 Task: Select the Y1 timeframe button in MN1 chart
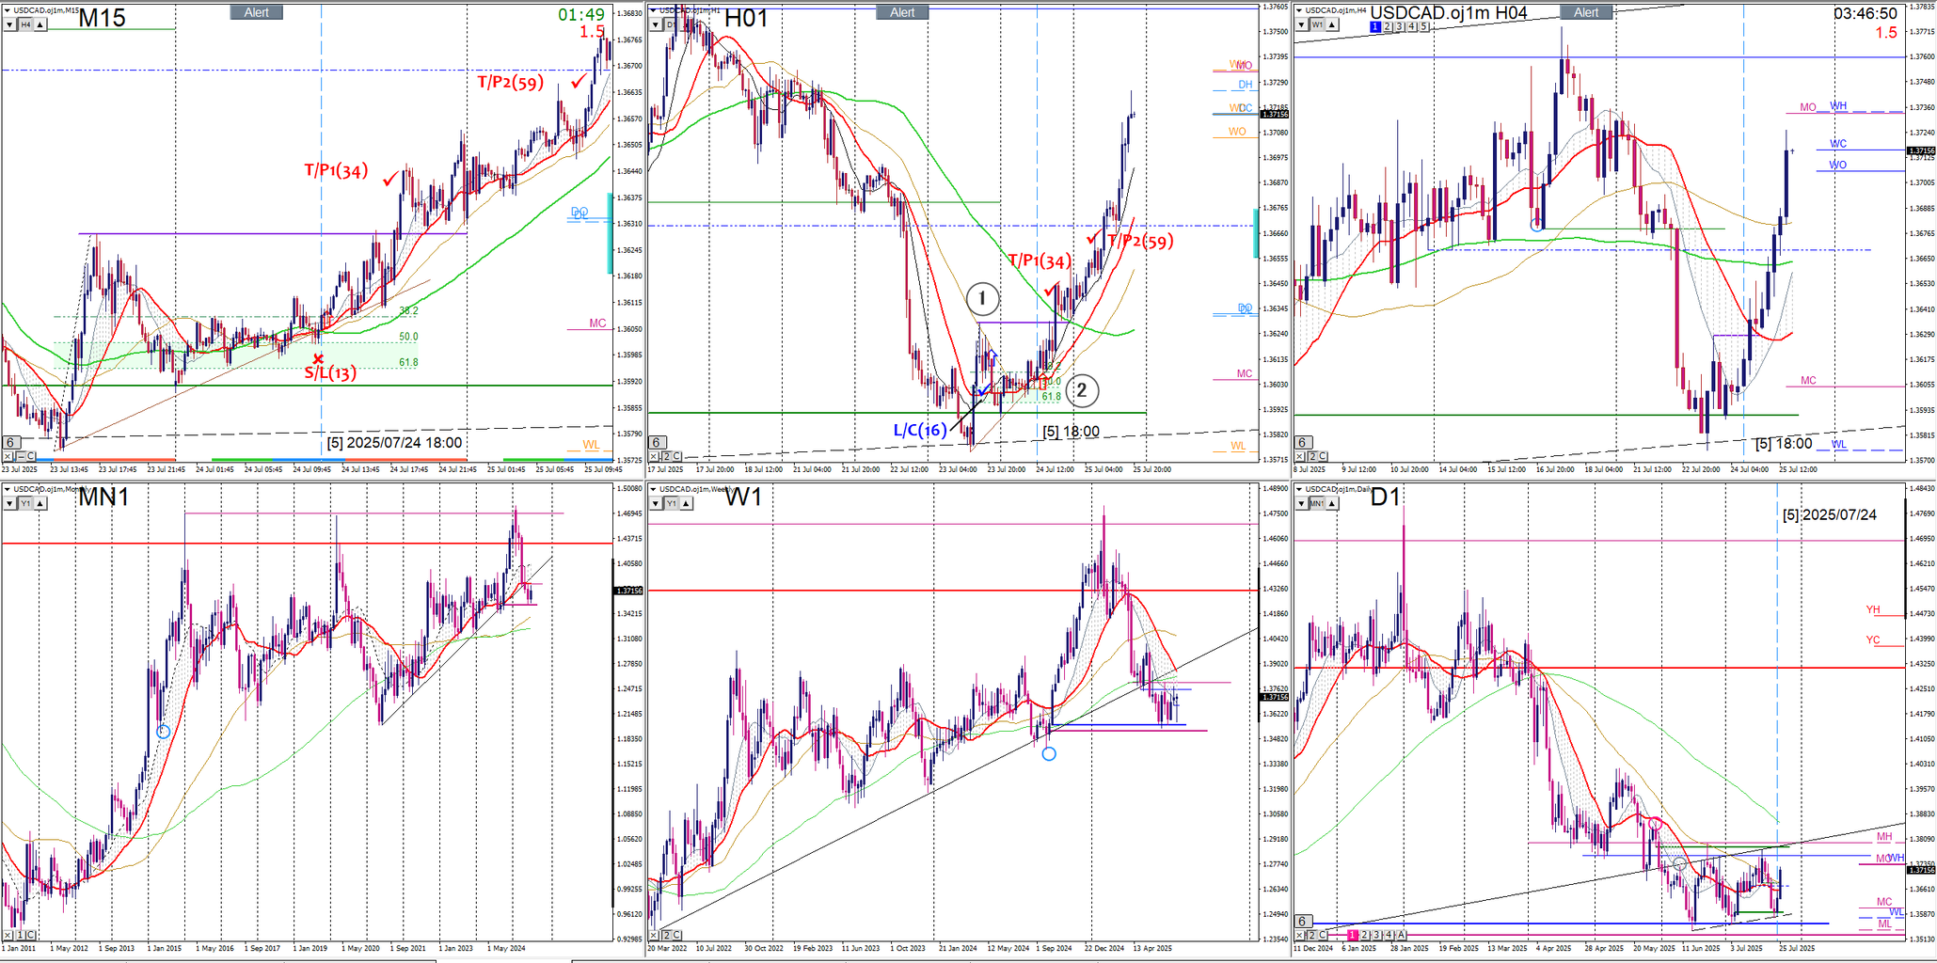point(26,504)
